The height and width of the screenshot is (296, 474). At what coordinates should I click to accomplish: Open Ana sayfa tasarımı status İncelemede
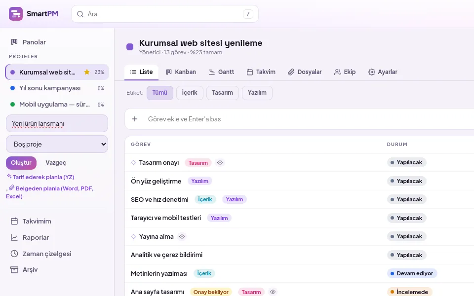tap(409, 292)
